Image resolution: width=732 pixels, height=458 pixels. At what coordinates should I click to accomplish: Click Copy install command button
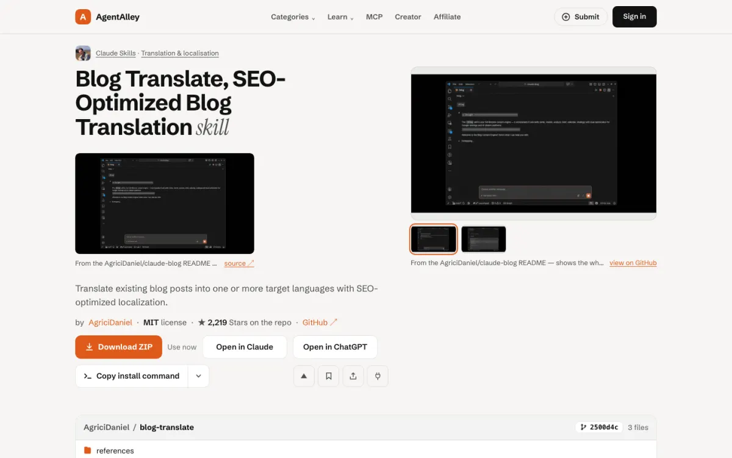point(132,376)
